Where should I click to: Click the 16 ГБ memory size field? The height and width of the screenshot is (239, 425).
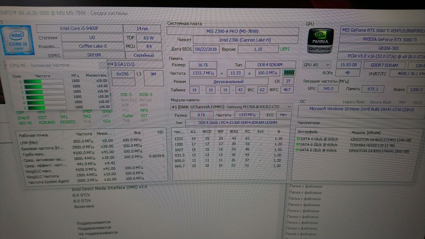point(203,65)
